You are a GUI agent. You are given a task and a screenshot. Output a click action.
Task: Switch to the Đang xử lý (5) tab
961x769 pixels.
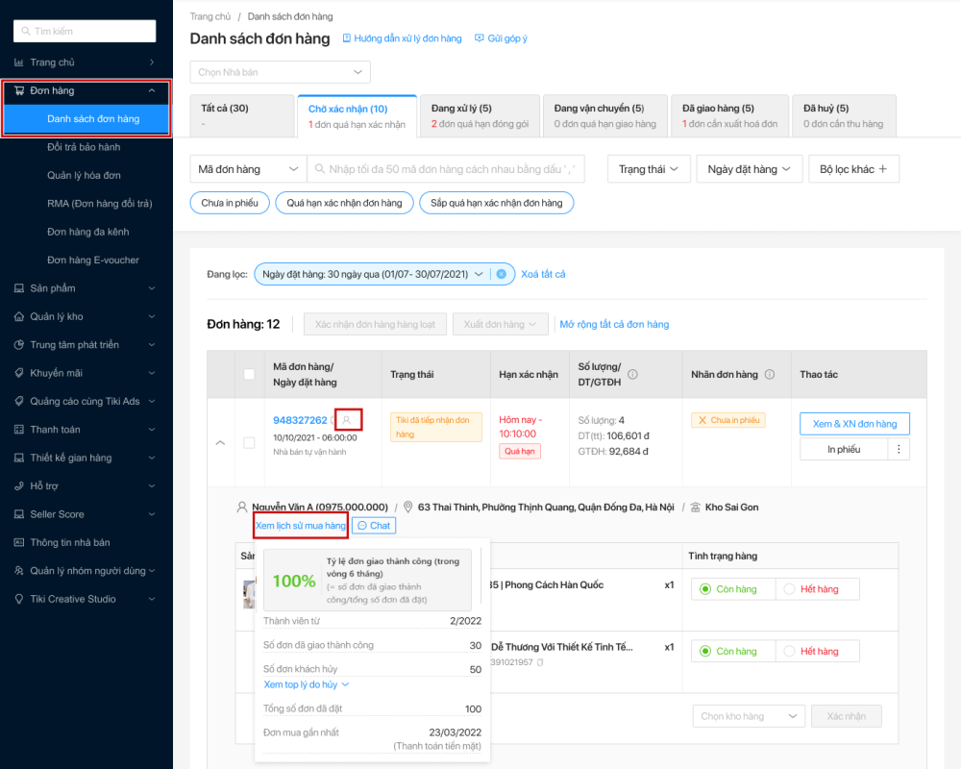coord(475,115)
